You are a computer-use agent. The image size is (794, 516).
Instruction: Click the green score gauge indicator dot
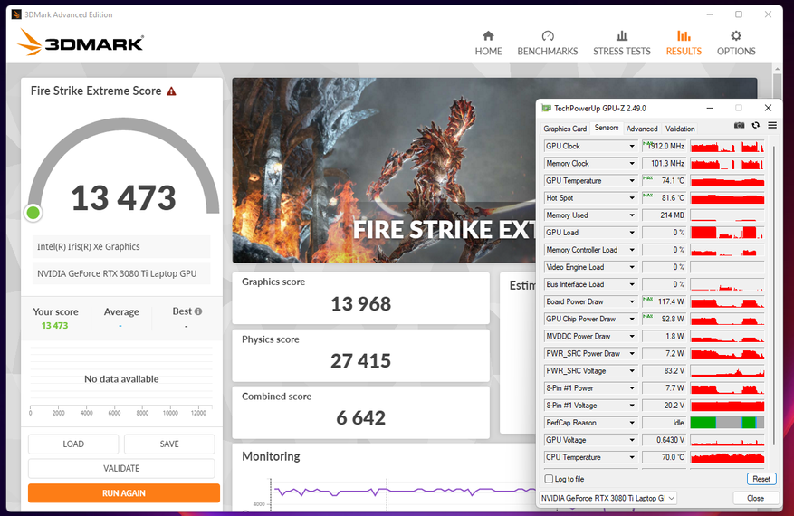click(33, 213)
